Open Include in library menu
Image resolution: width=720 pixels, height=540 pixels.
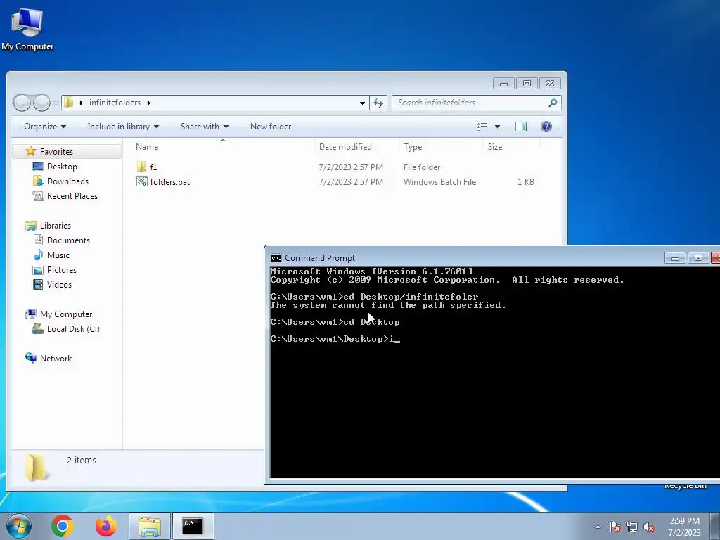tap(123, 127)
